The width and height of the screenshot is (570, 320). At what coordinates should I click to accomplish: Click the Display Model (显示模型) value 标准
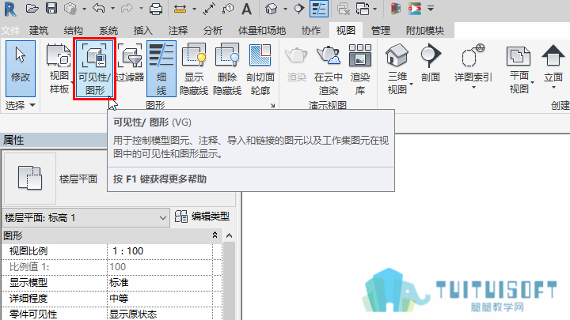pos(160,283)
